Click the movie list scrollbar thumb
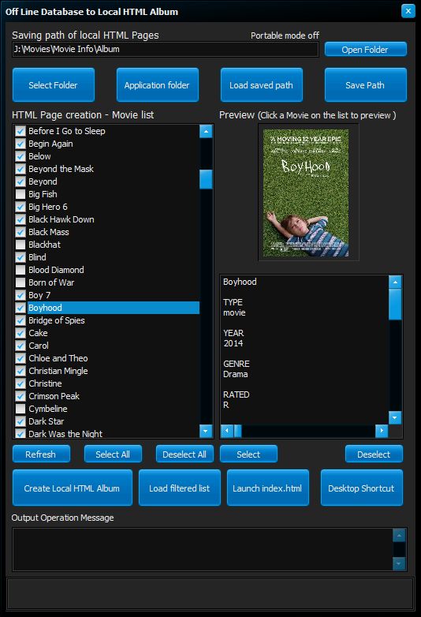This screenshot has height=617, width=421. 206,179
